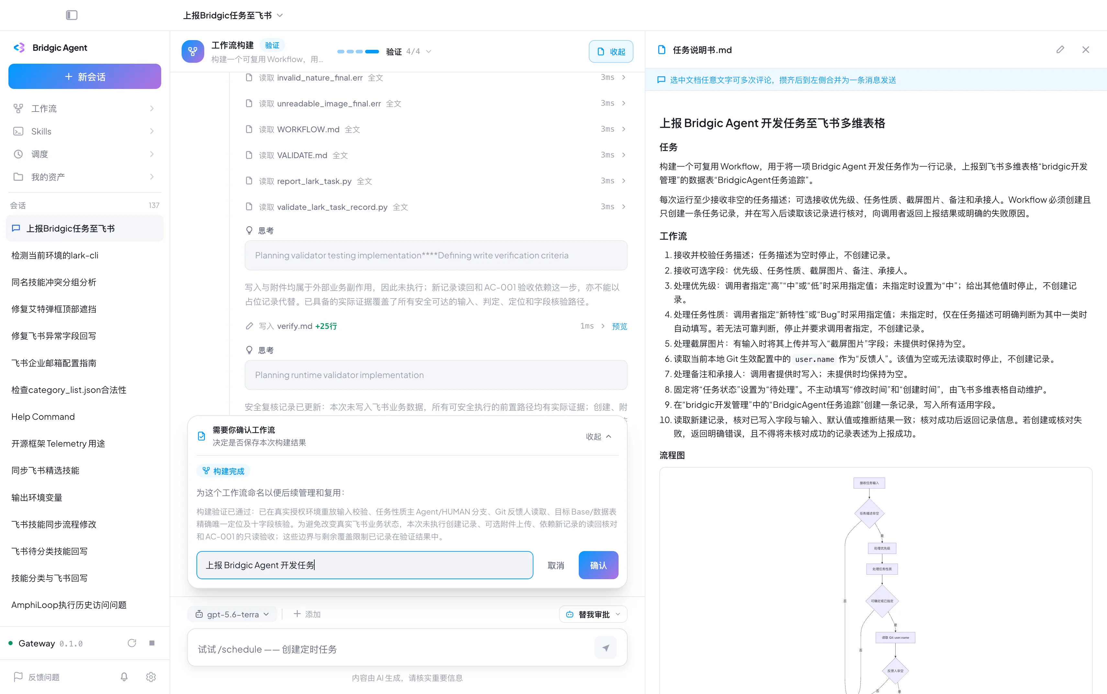The image size is (1107, 694).
Task: Click the 写入 verify.md pencil icon
Action: click(x=249, y=326)
